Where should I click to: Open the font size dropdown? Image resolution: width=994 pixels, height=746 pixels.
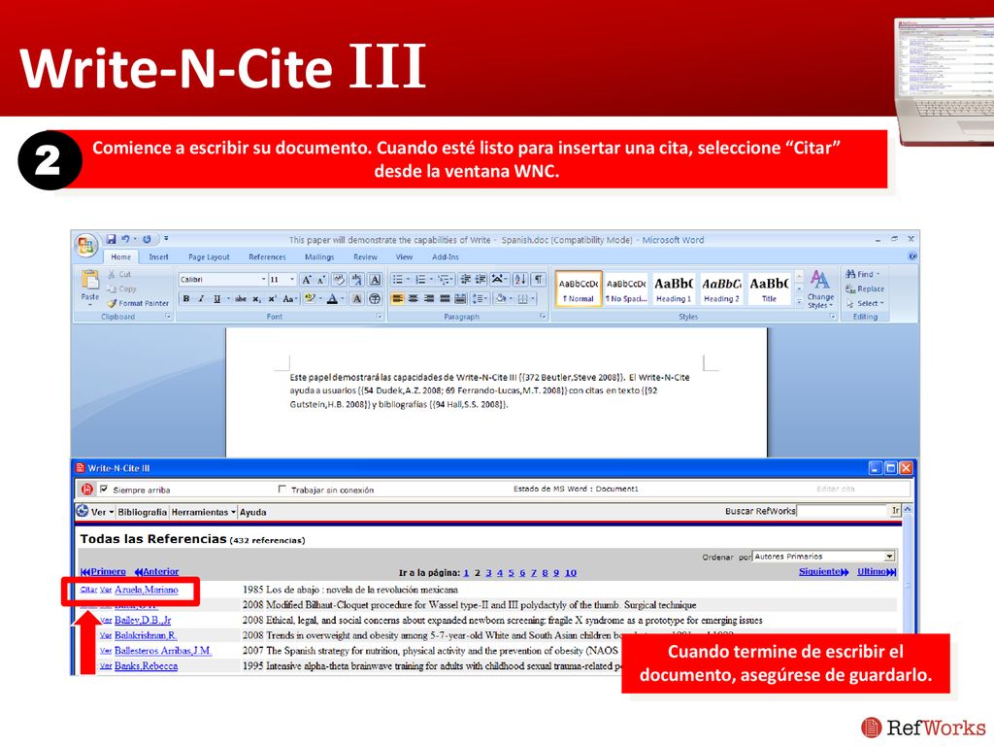(292, 280)
